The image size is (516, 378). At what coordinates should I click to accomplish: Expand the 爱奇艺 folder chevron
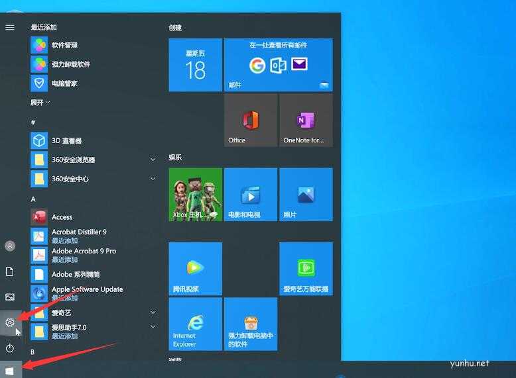pos(153,312)
